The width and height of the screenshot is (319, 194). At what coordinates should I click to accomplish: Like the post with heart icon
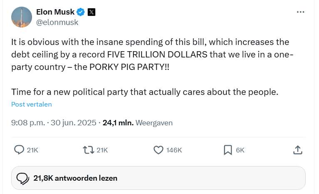(x=158, y=150)
